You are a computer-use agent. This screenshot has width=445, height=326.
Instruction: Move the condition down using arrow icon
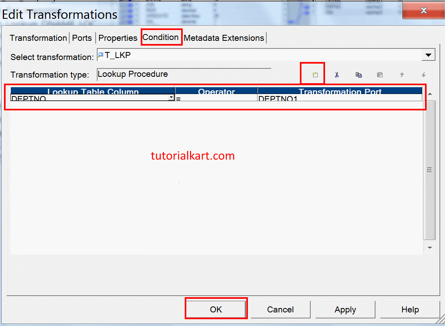pyautogui.click(x=423, y=75)
